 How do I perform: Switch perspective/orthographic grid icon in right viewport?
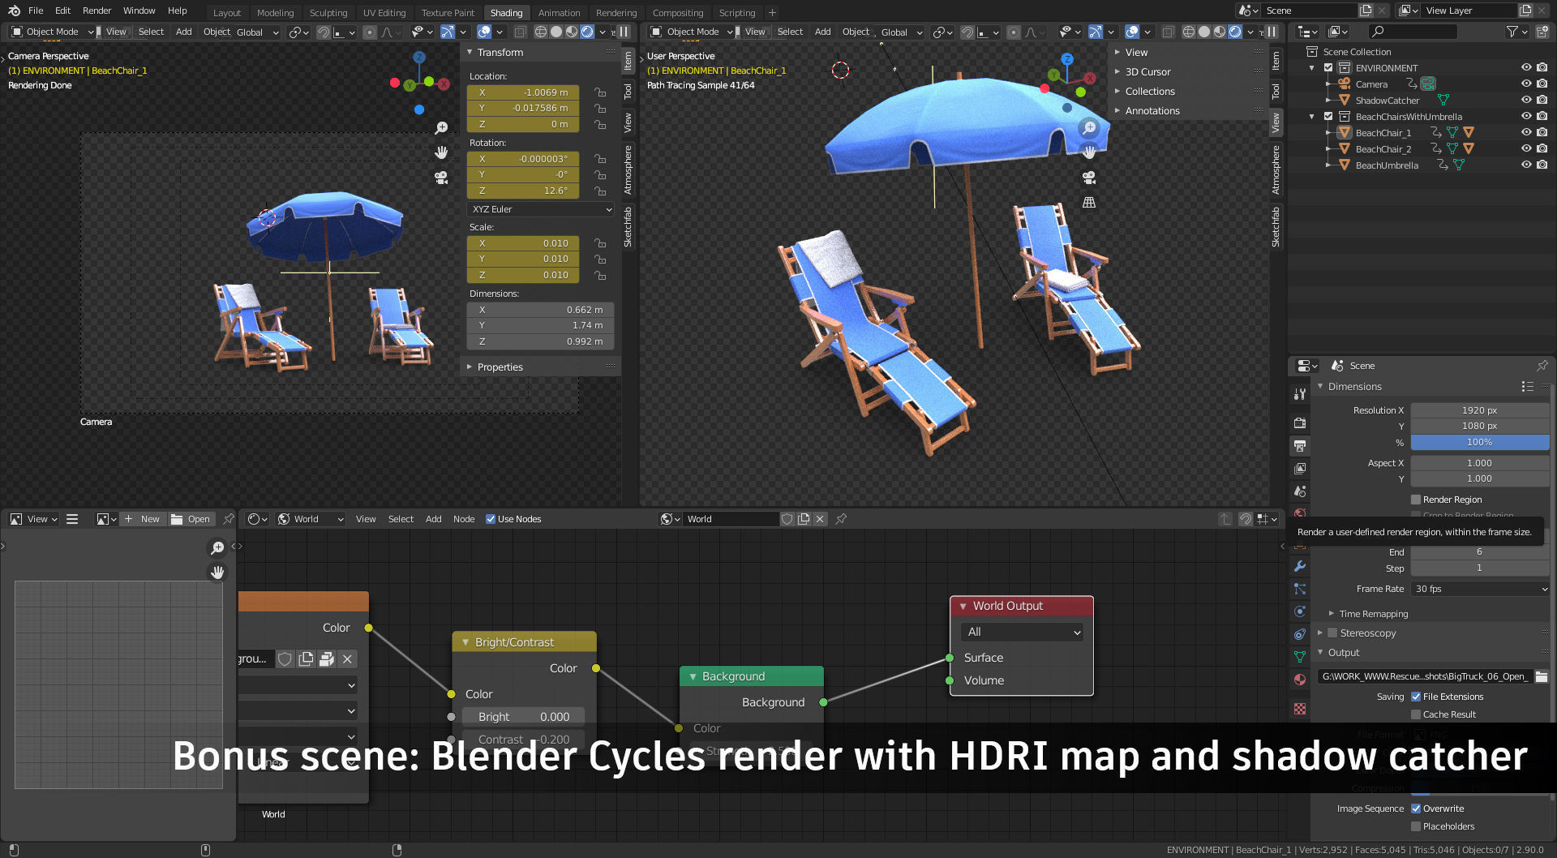click(1089, 202)
